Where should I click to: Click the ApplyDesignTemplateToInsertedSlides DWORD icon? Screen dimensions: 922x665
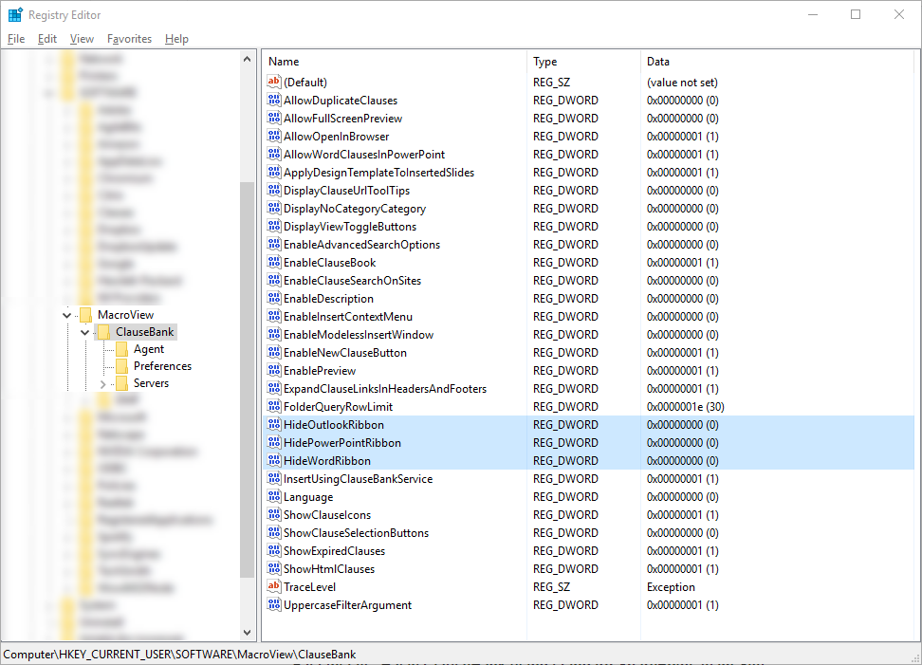[x=273, y=173]
